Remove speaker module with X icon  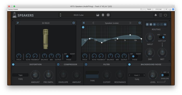[x=84, y=23]
